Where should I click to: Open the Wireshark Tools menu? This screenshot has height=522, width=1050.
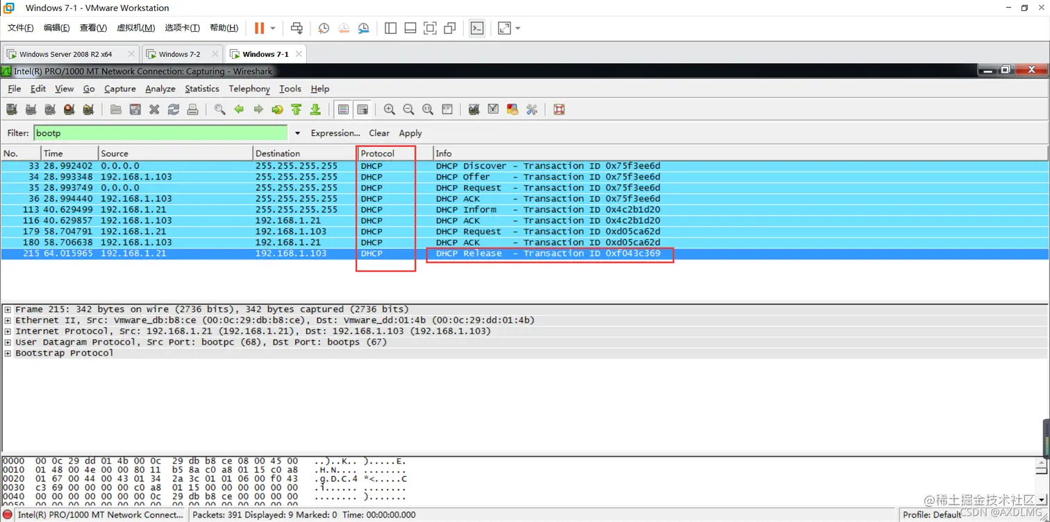click(290, 89)
